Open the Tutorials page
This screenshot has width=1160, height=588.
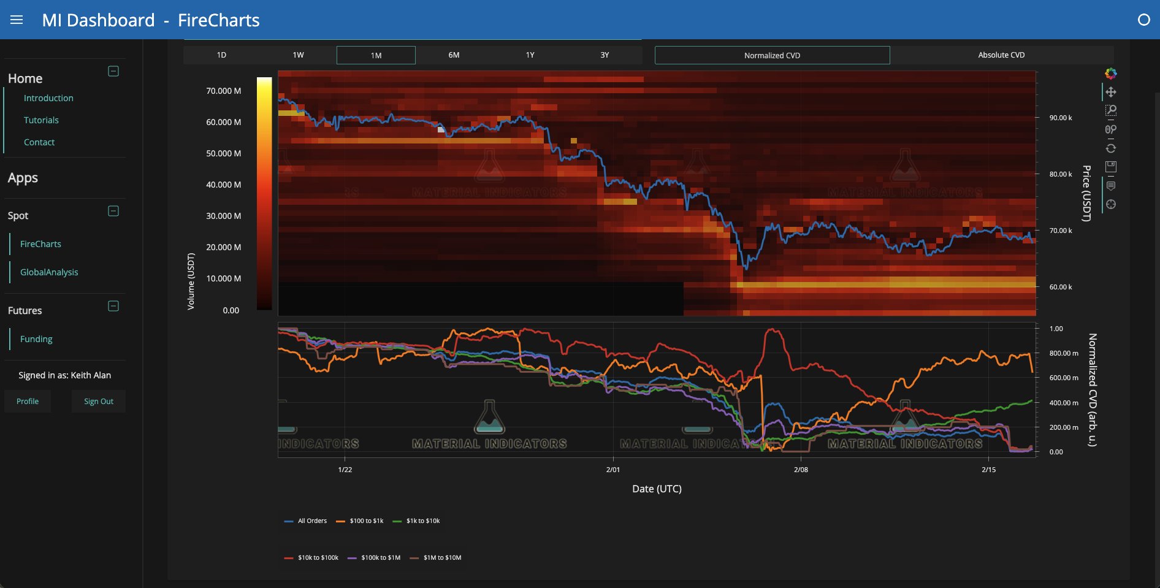41,120
